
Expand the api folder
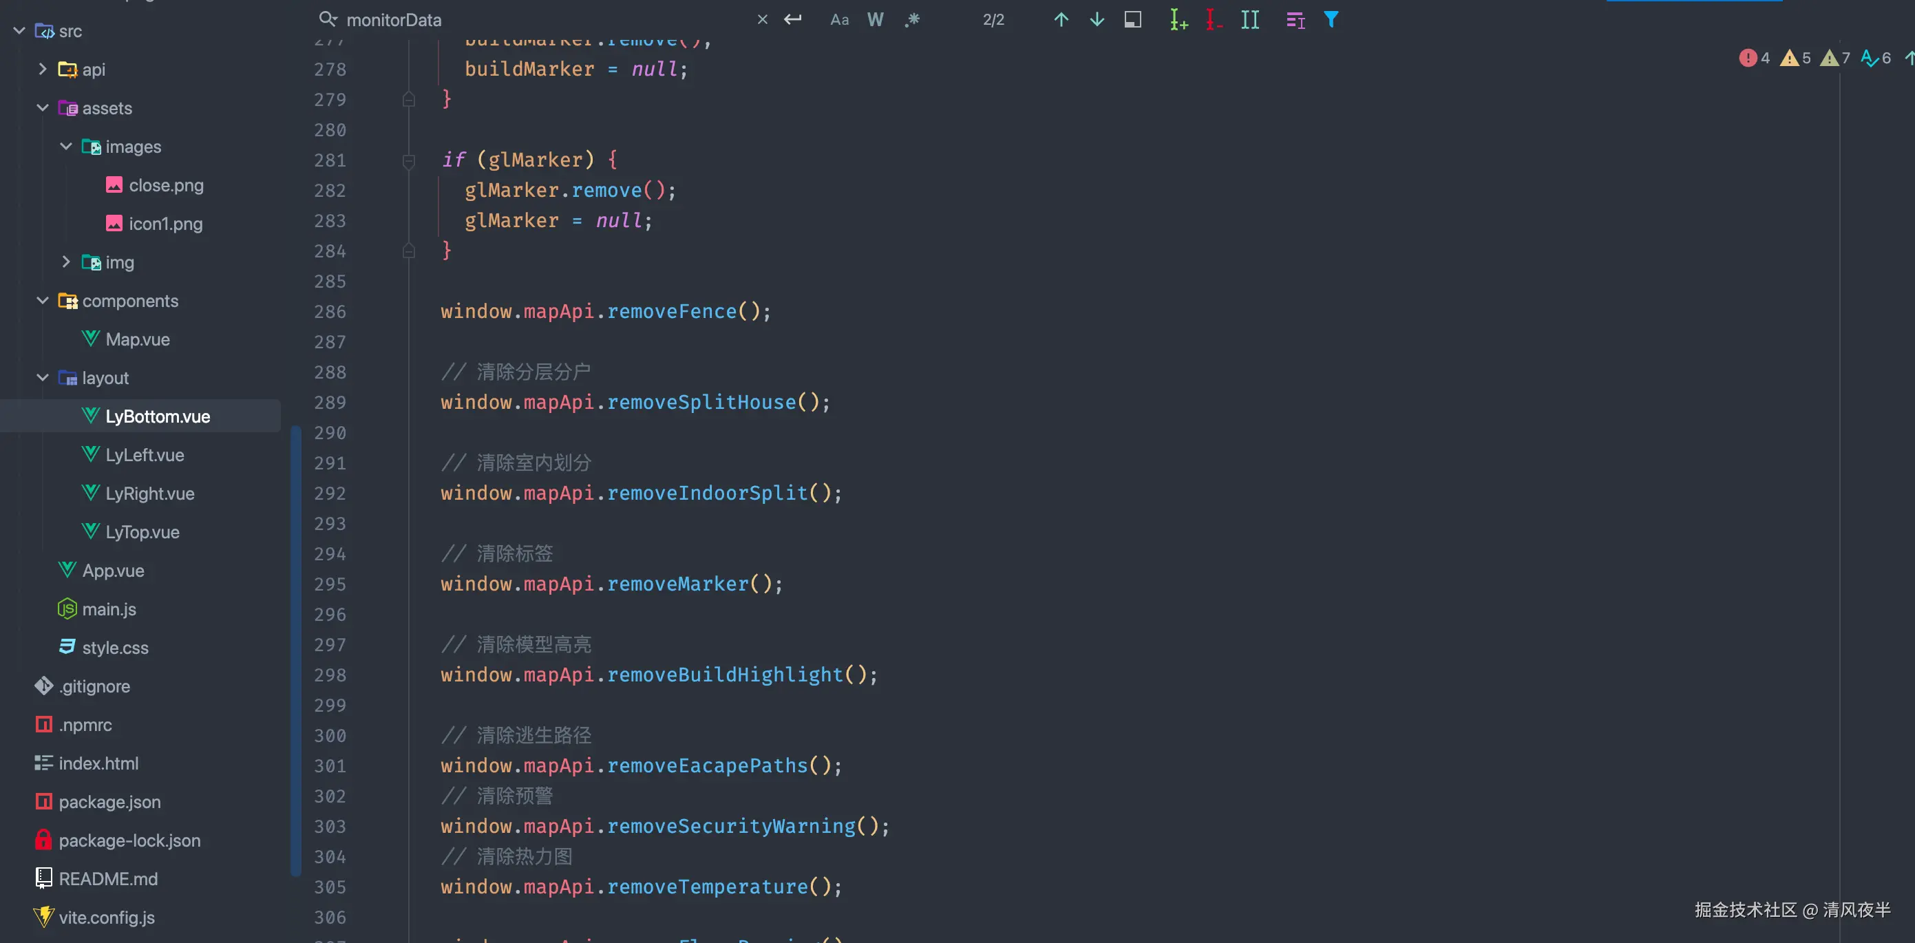(x=43, y=70)
